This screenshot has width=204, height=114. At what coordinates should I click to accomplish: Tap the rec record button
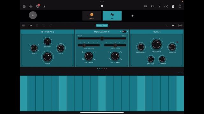click(x=180, y=25)
